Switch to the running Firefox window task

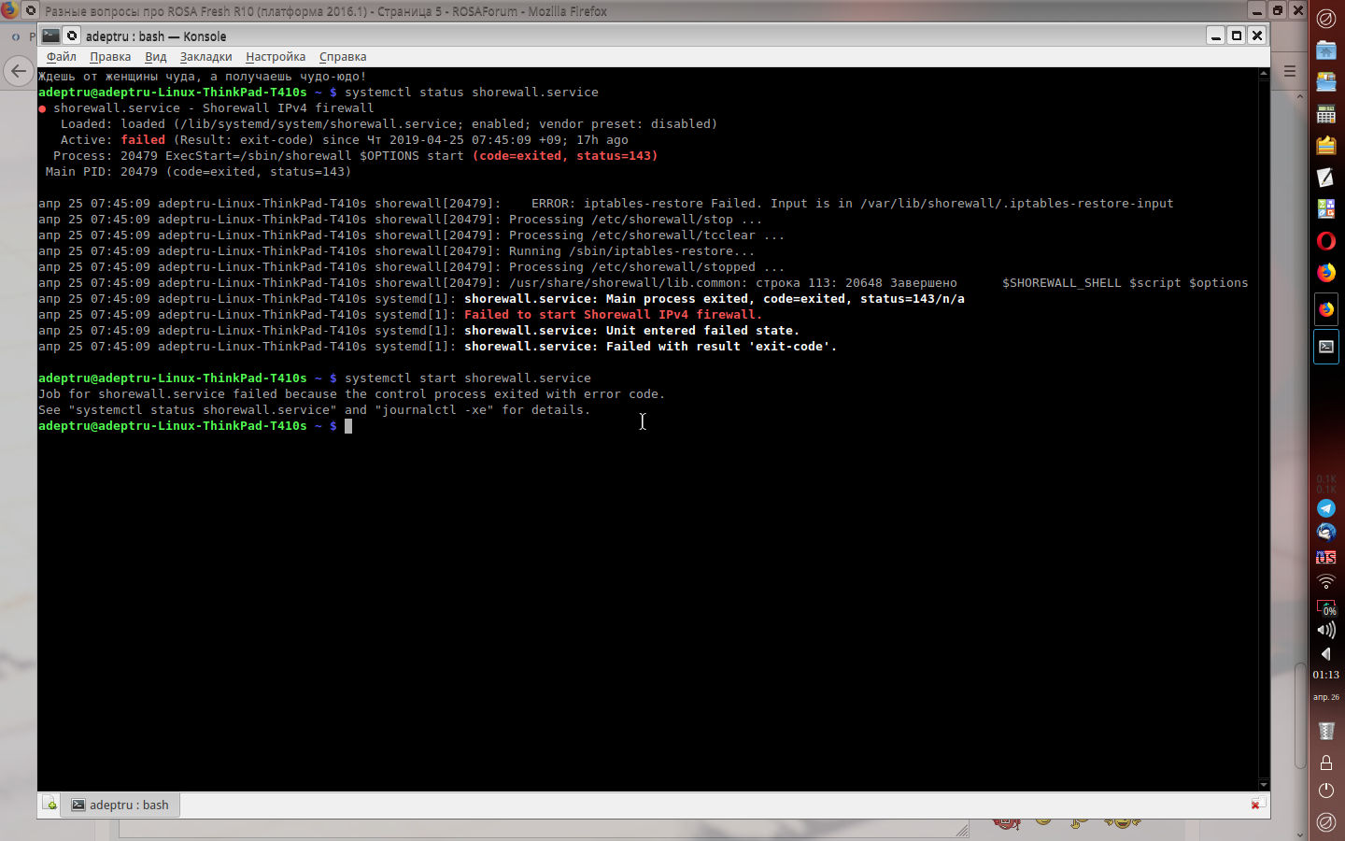coord(1325,309)
